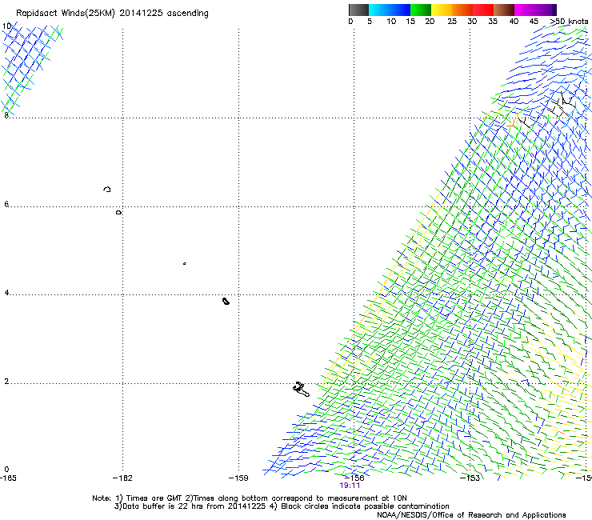The height and width of the screenshot is (520, 592).
Task: Click the -153 longitude label
Action: point(470,478)
